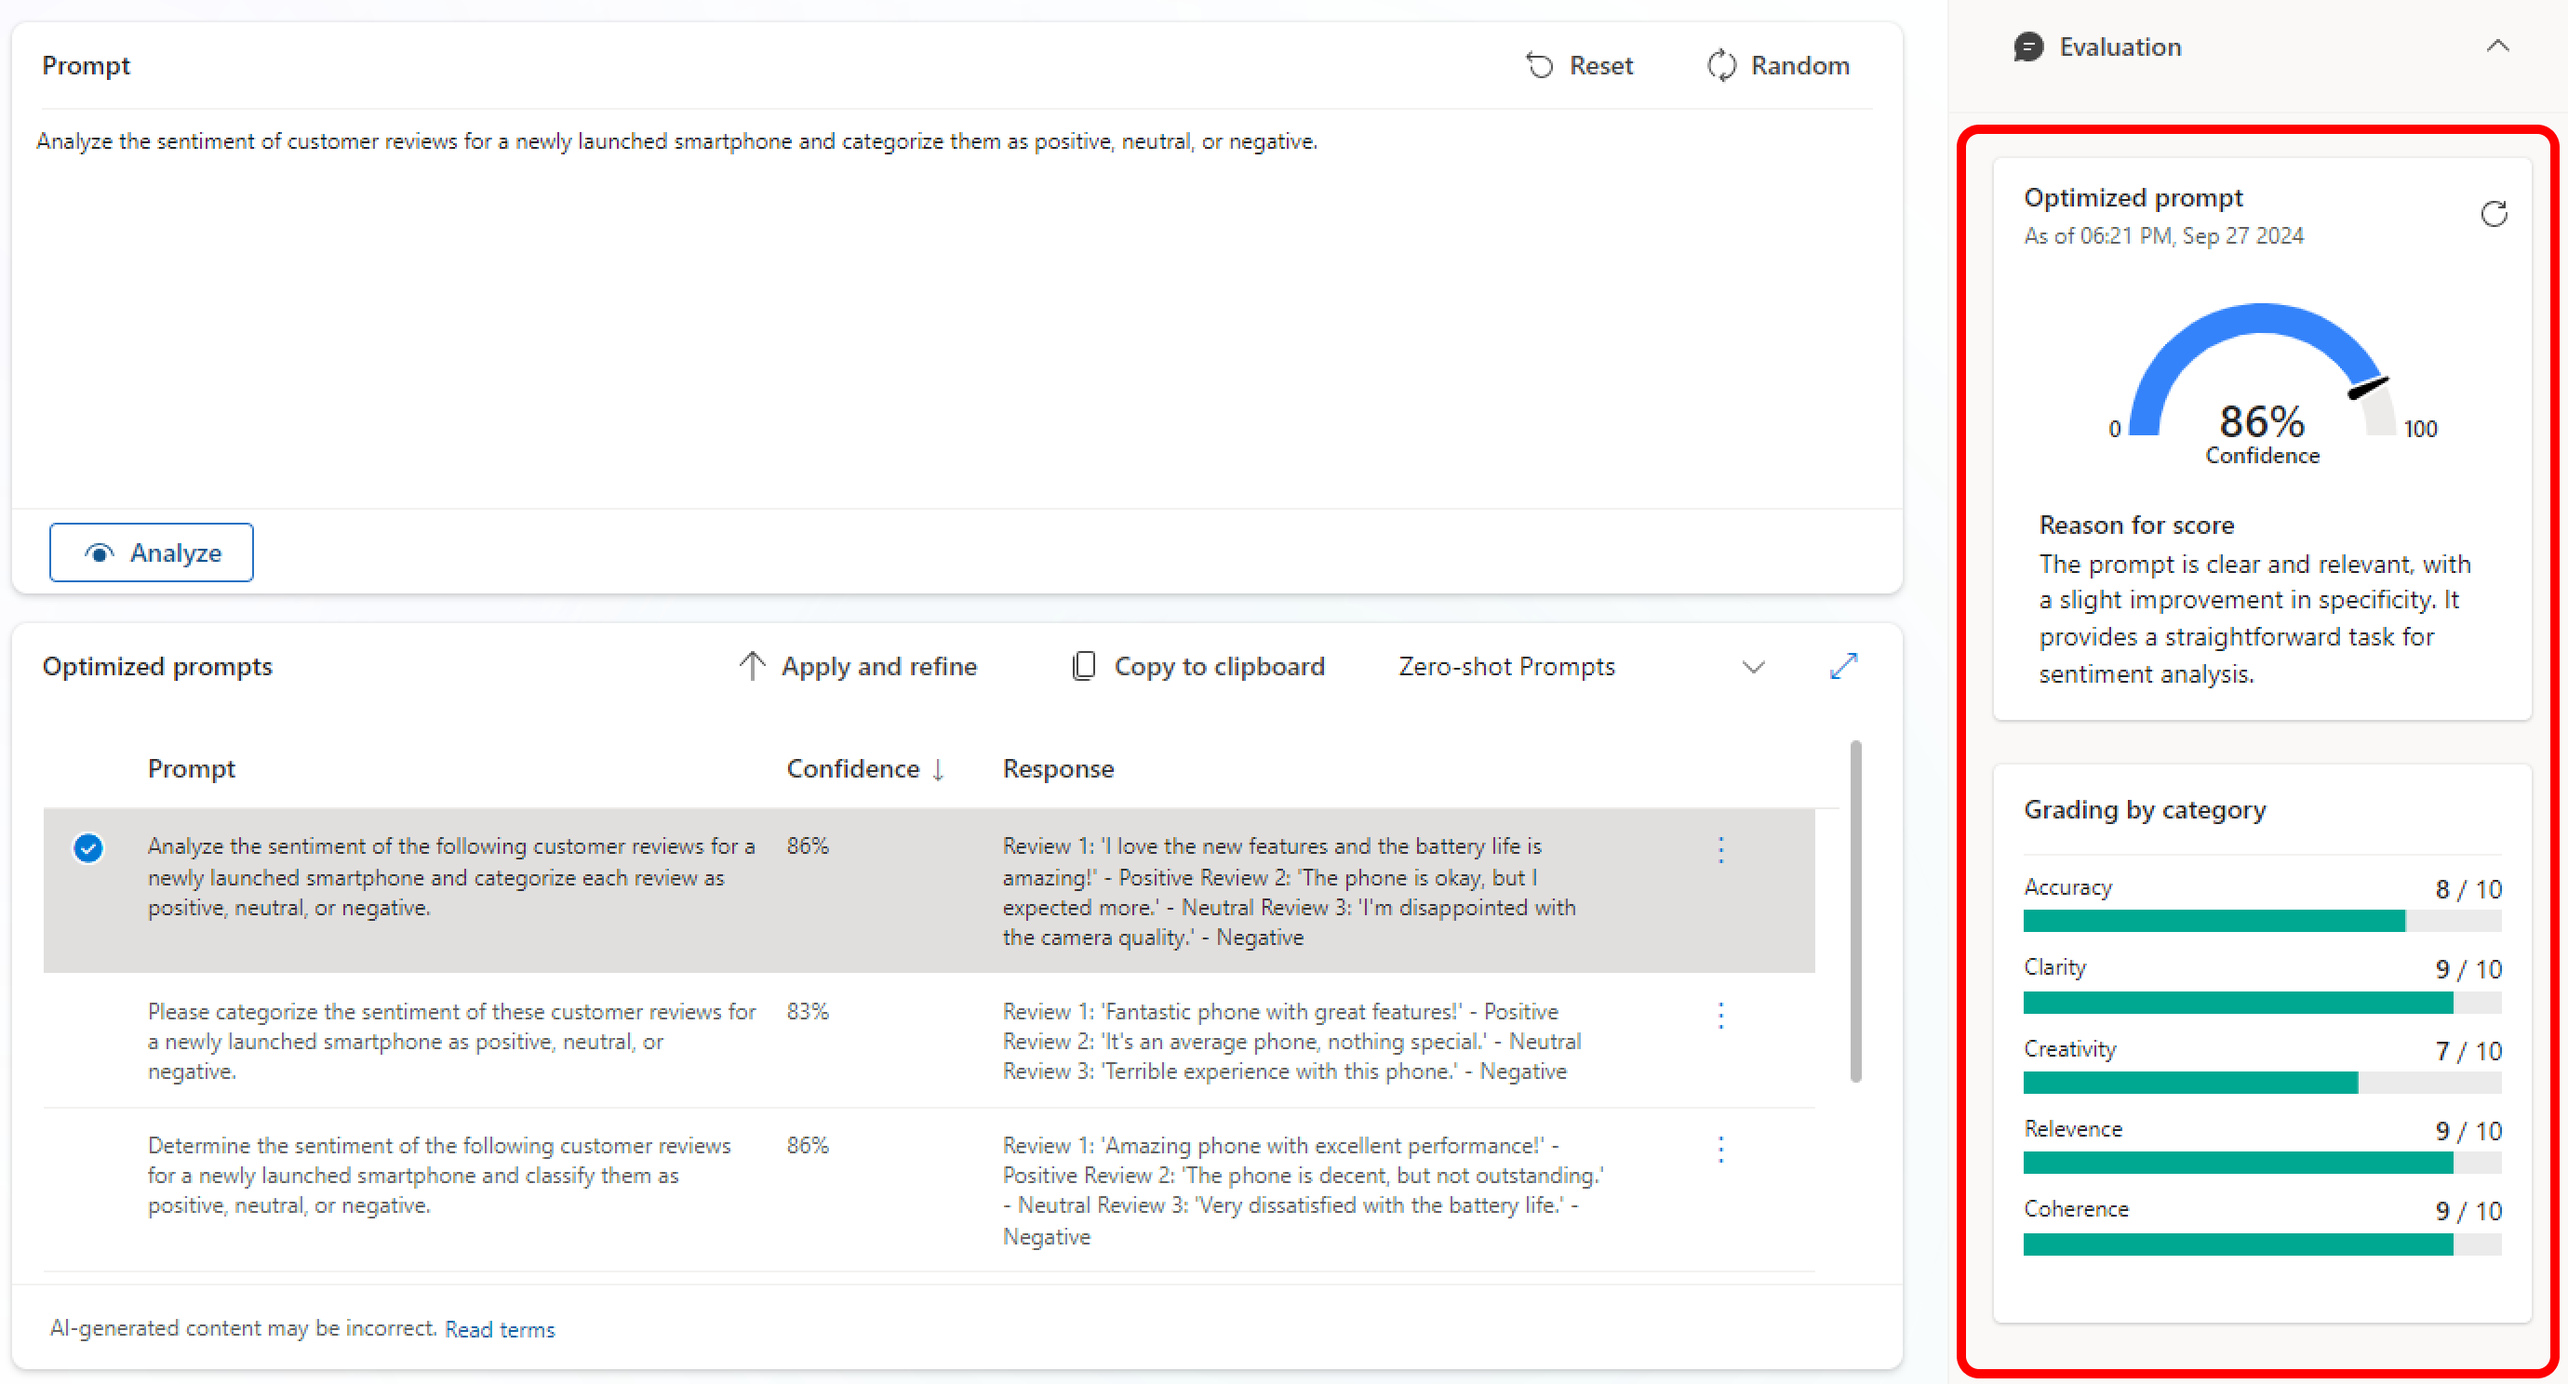
Task: Open more options for the 83% prompt row
Action: 1720,1016
